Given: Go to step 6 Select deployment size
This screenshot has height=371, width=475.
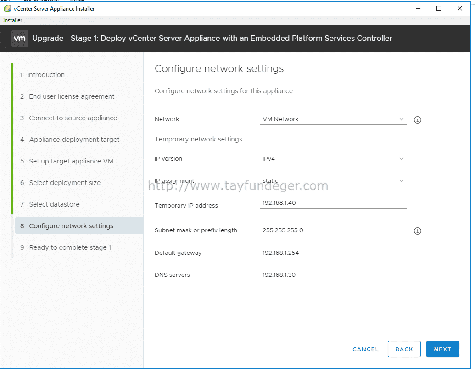Looking at the screenshot, I should (60, 183).
